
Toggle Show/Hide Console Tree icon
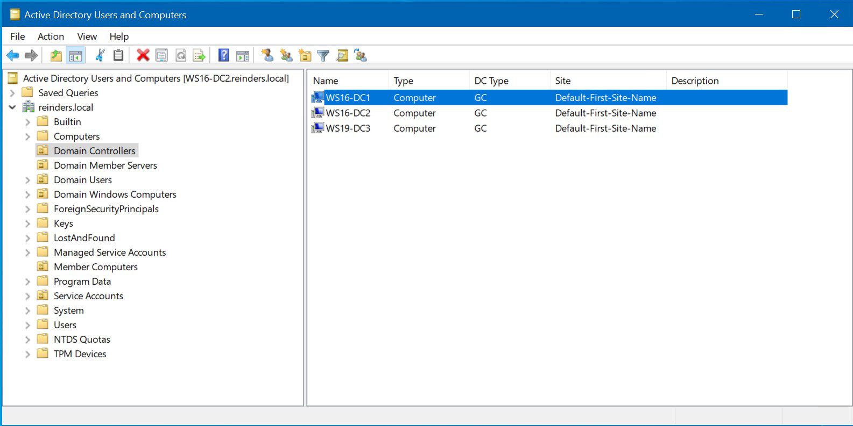(x=75, y=55)
